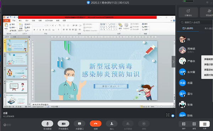This screenshot has width=213, height=131.
Task: Select the joined members tab 已入会(89)
Action: (188, 28)
